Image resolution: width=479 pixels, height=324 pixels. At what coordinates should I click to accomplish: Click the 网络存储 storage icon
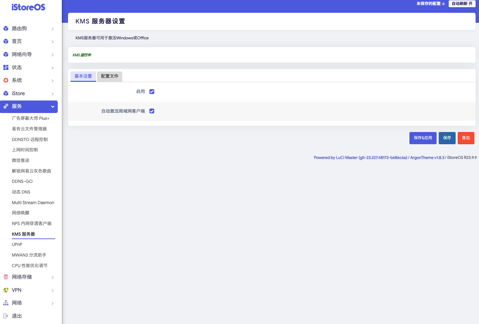[6, 277]
